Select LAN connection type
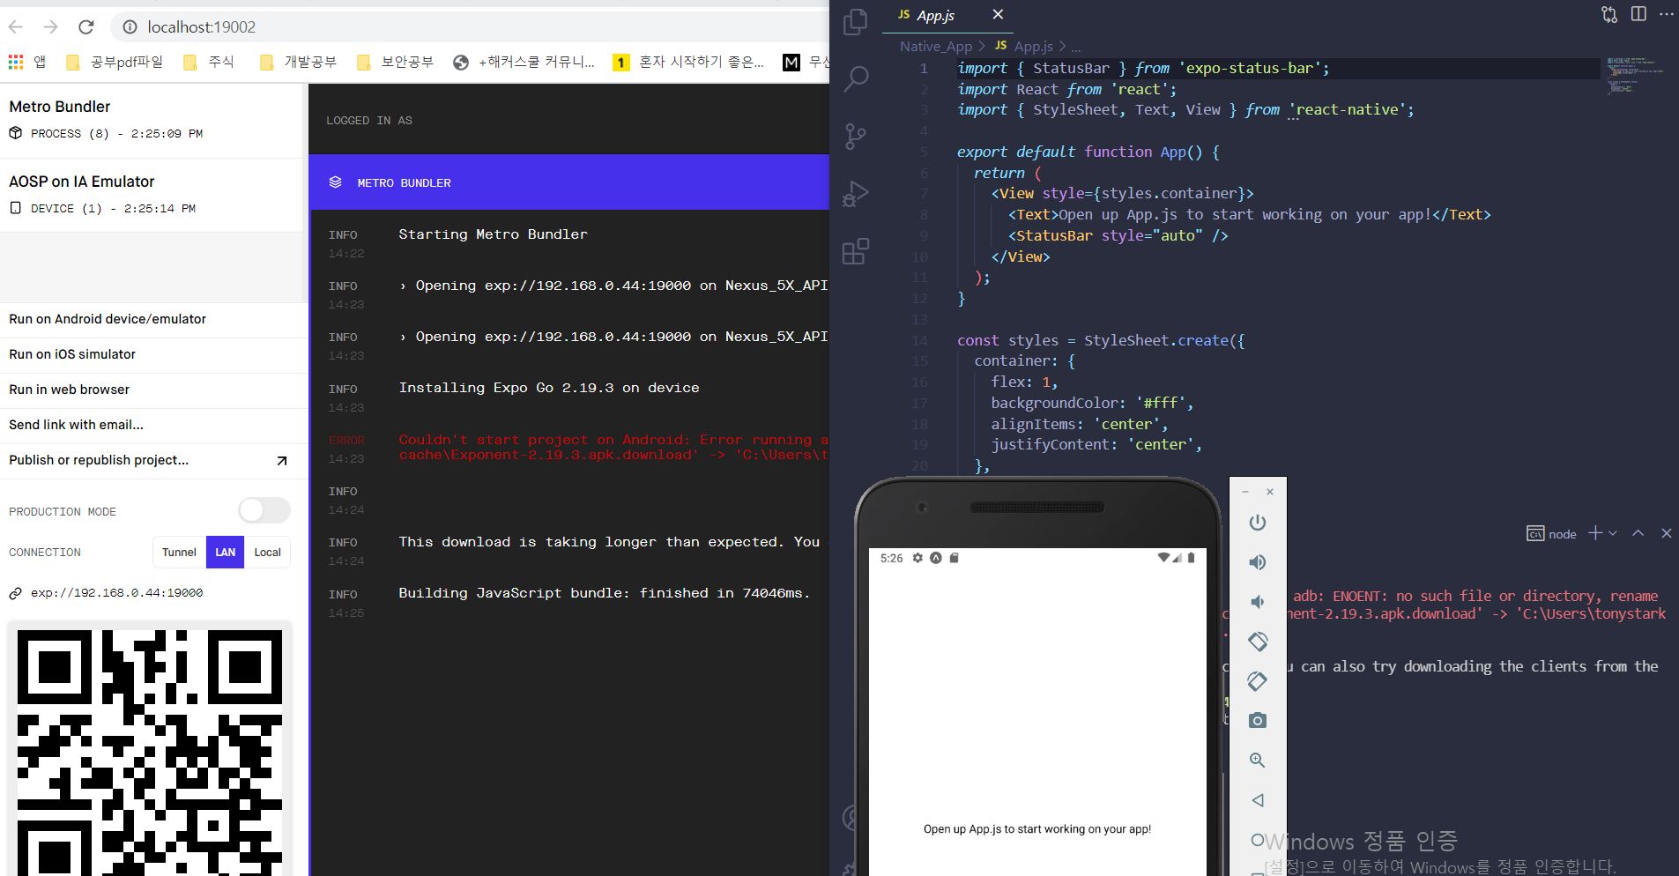 pyautogui.click(x=226, y=553)
